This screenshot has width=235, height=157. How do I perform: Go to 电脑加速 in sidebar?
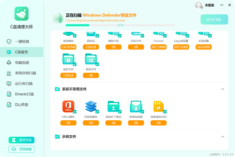22,63
